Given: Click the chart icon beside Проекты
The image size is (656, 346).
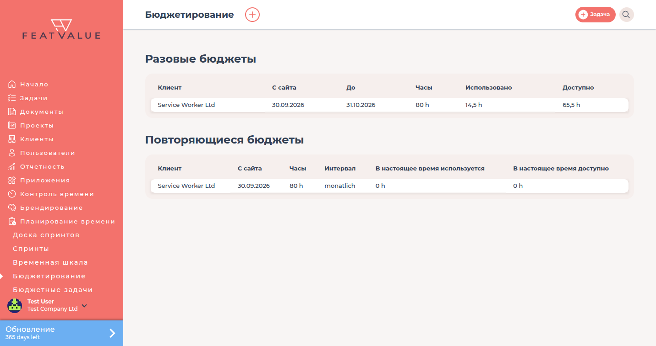Looking at the screenshot, I should tap(12, 125).
